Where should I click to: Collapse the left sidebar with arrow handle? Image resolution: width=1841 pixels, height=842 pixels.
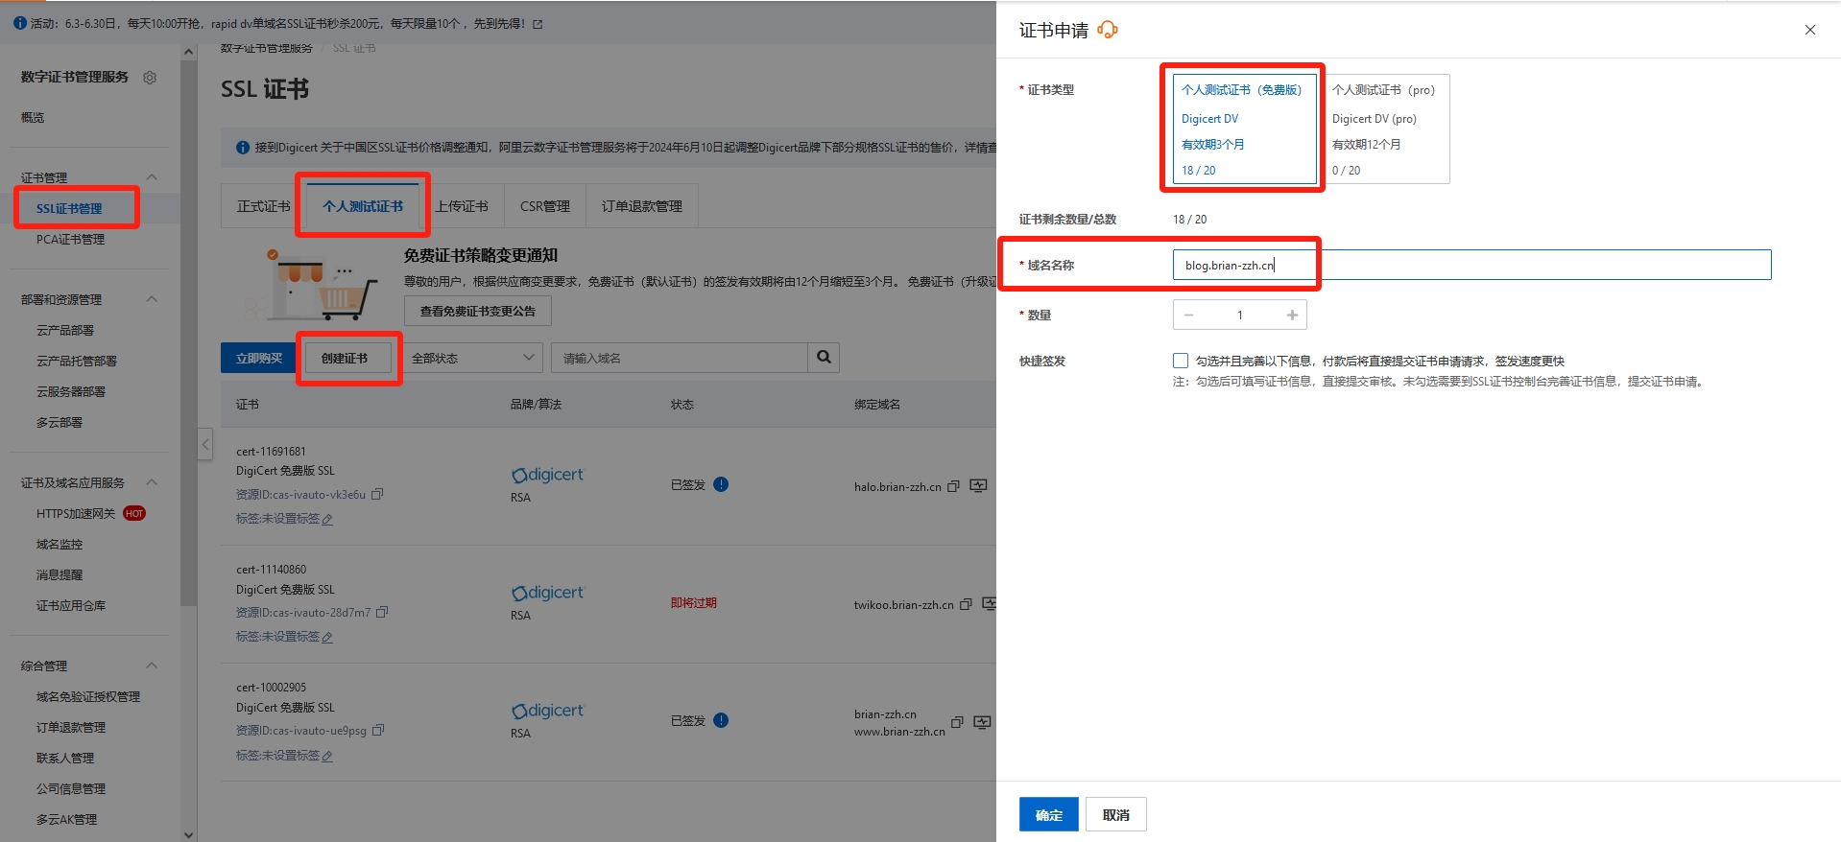[x=205, y=444]
